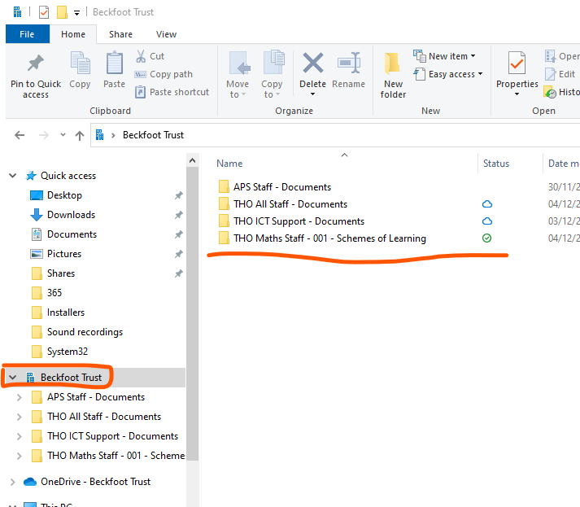
Task: Click Beckfoot Trust in the address bar
Action: (x=153, y=135)
